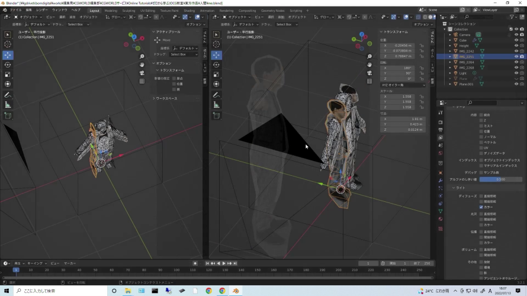Click zoom magnifier in left viewport
The height and width of the screenshot is (296, 527).
pyautogui.click(x=142, y=56)
